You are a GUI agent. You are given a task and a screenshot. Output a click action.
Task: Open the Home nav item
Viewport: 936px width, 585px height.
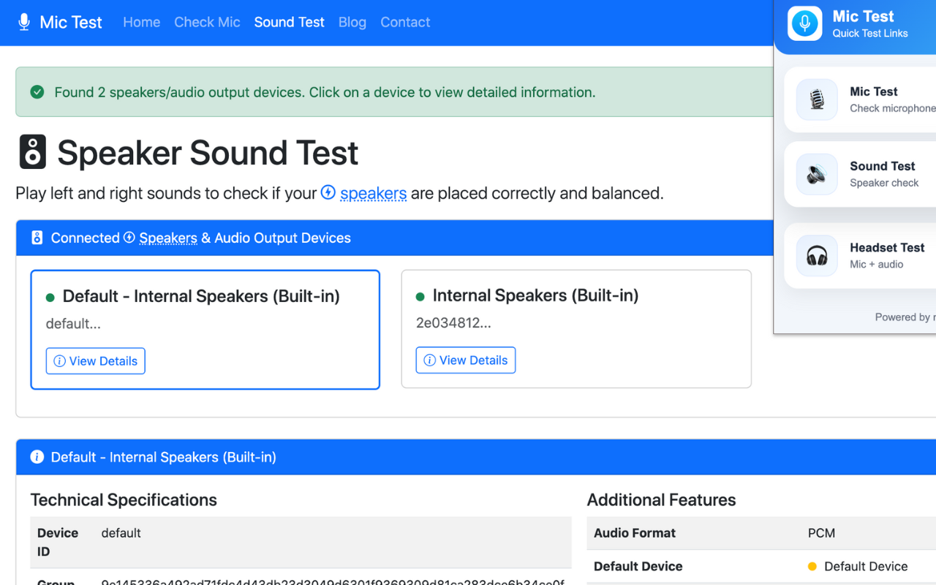pyautogui.click(x=141, y=22)
